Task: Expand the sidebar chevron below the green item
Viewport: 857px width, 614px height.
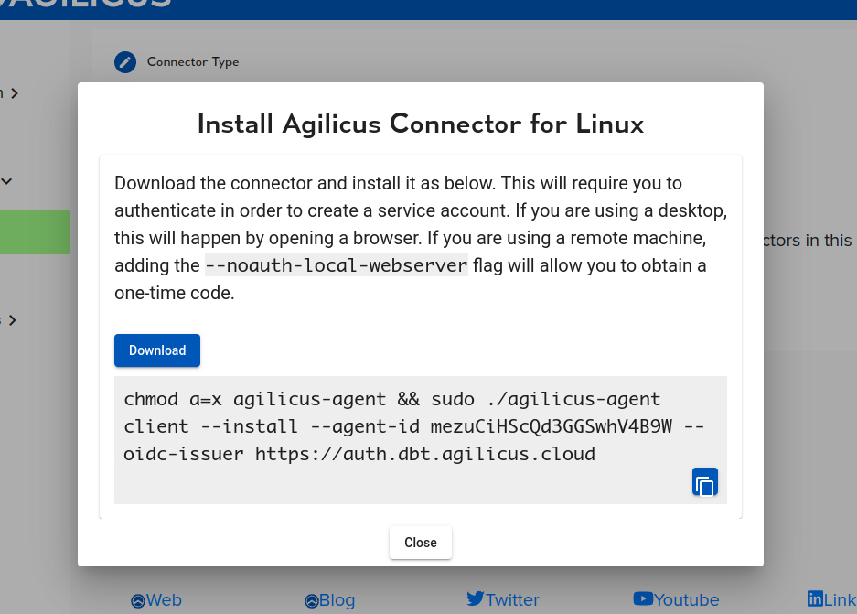Action: click(x=13, y=320)
